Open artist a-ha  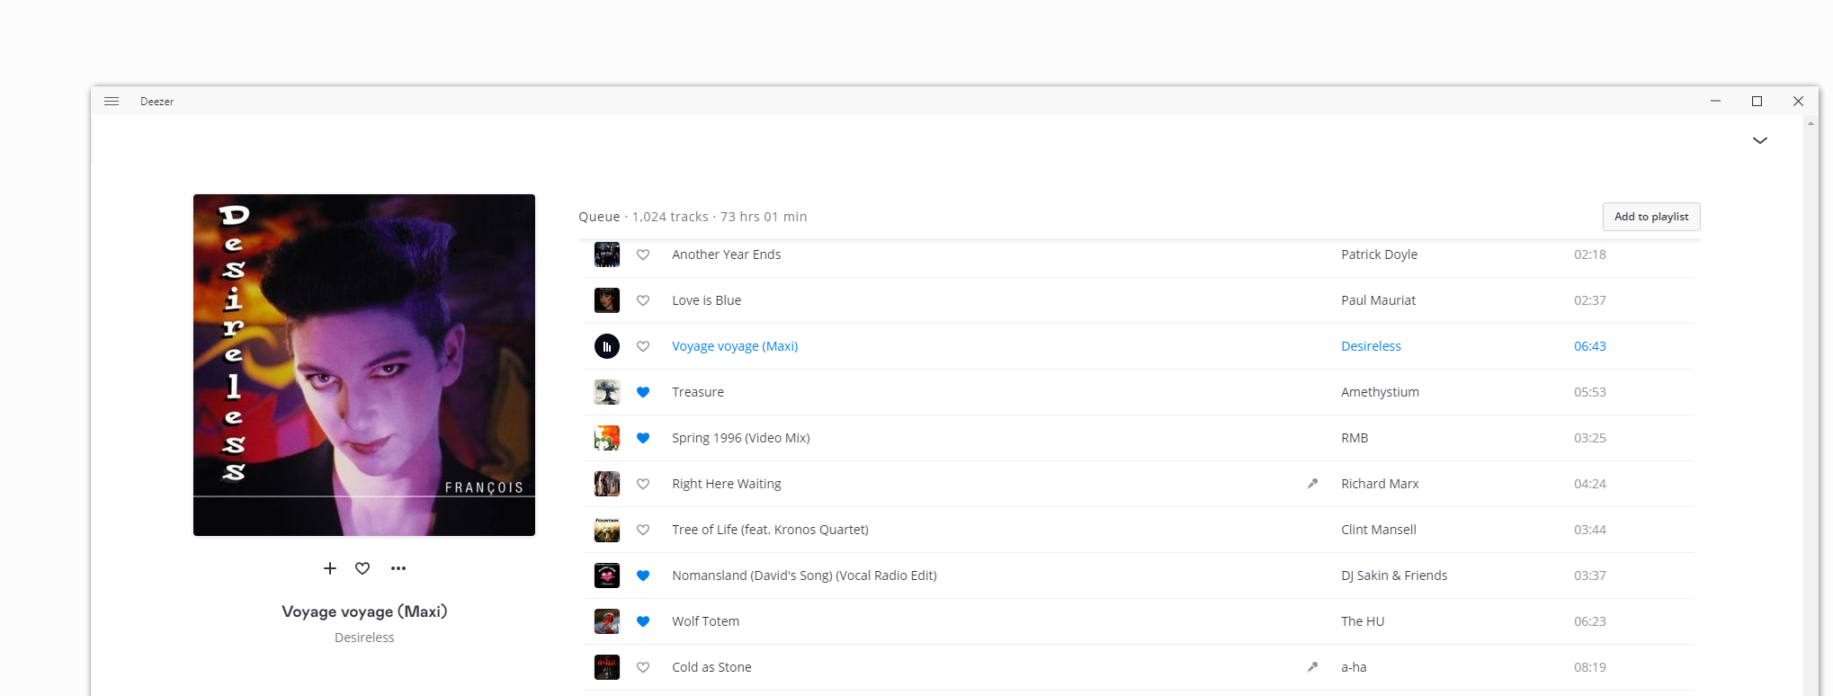(x=1354, y=667)
